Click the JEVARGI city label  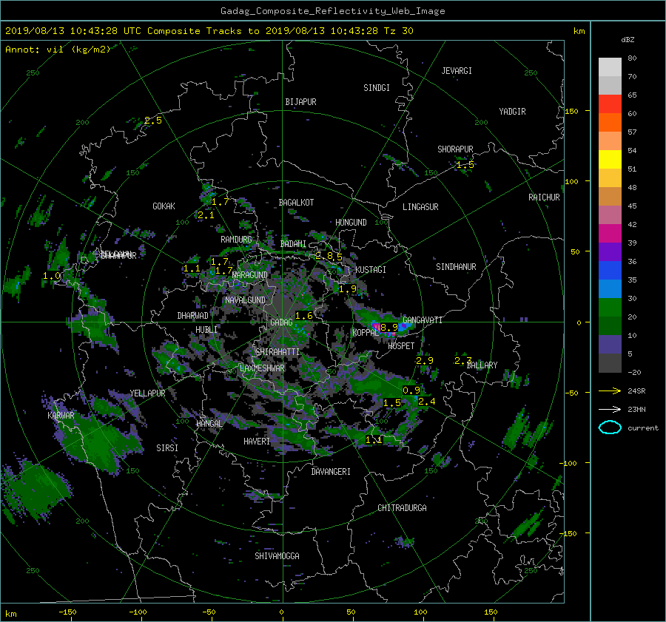point(457,71)
